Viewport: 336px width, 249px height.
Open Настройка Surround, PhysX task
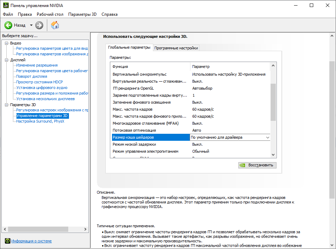(40, 121)
